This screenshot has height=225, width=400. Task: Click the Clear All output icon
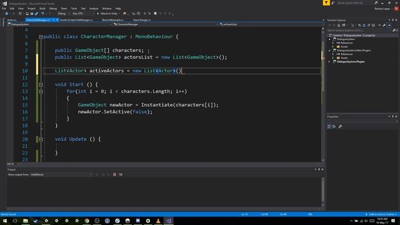[x=114, y=174]
